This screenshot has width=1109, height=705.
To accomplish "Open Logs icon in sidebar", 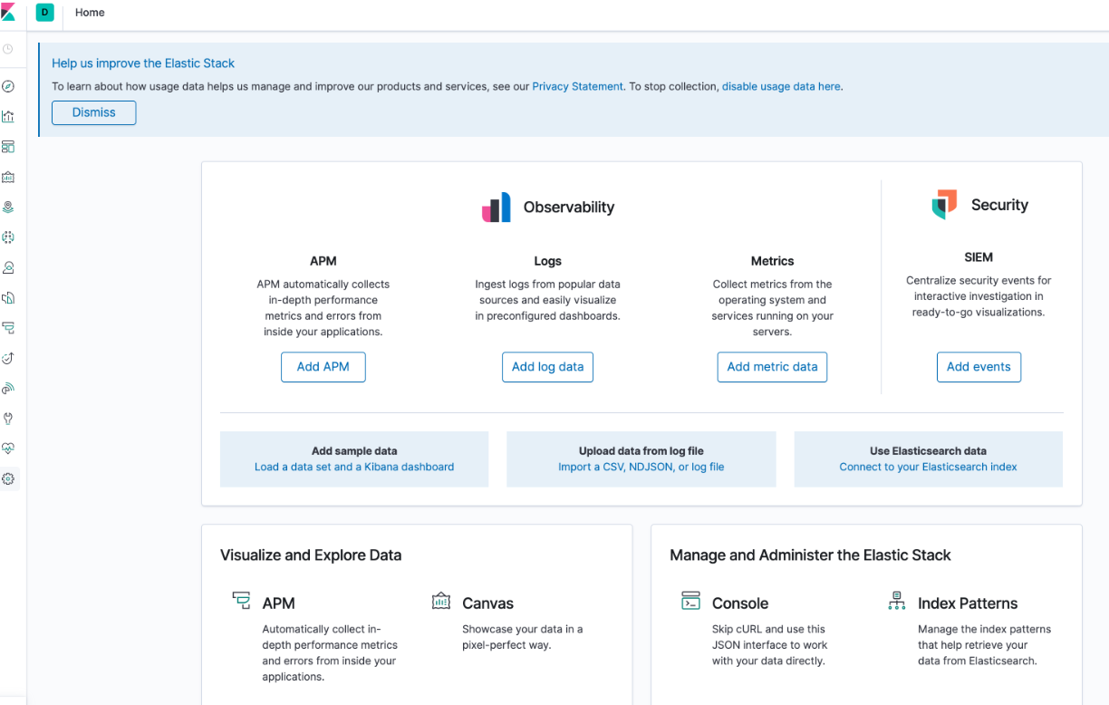I will (x=8, y=297).
